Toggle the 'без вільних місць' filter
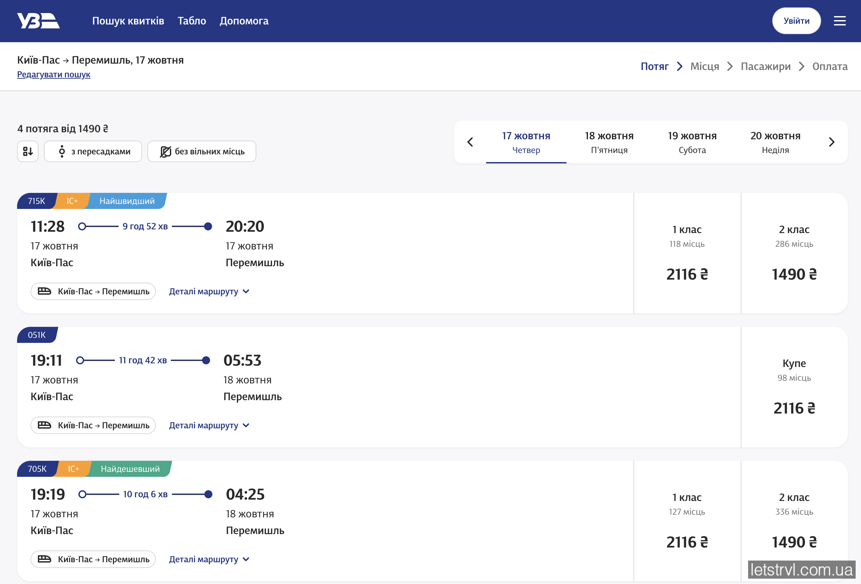This screenshot has height=584, width=861. [x=202, y=151]
